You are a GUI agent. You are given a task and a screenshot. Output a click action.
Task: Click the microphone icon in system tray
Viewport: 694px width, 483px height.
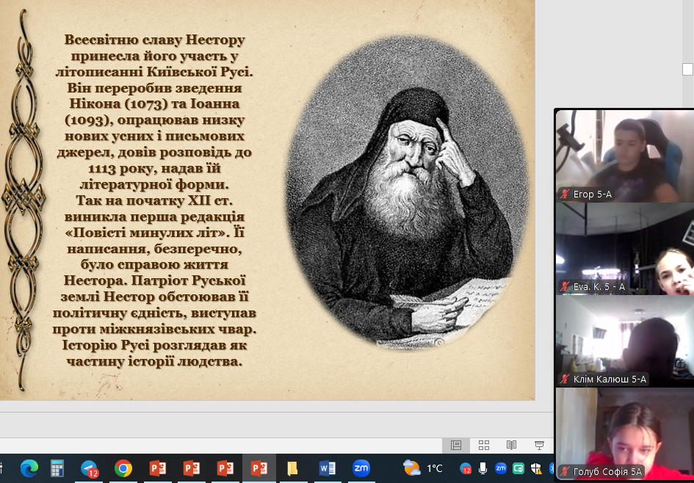(x=482, y=468)
